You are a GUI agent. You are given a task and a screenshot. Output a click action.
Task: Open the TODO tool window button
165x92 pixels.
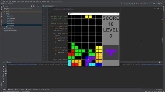point(42,89)
